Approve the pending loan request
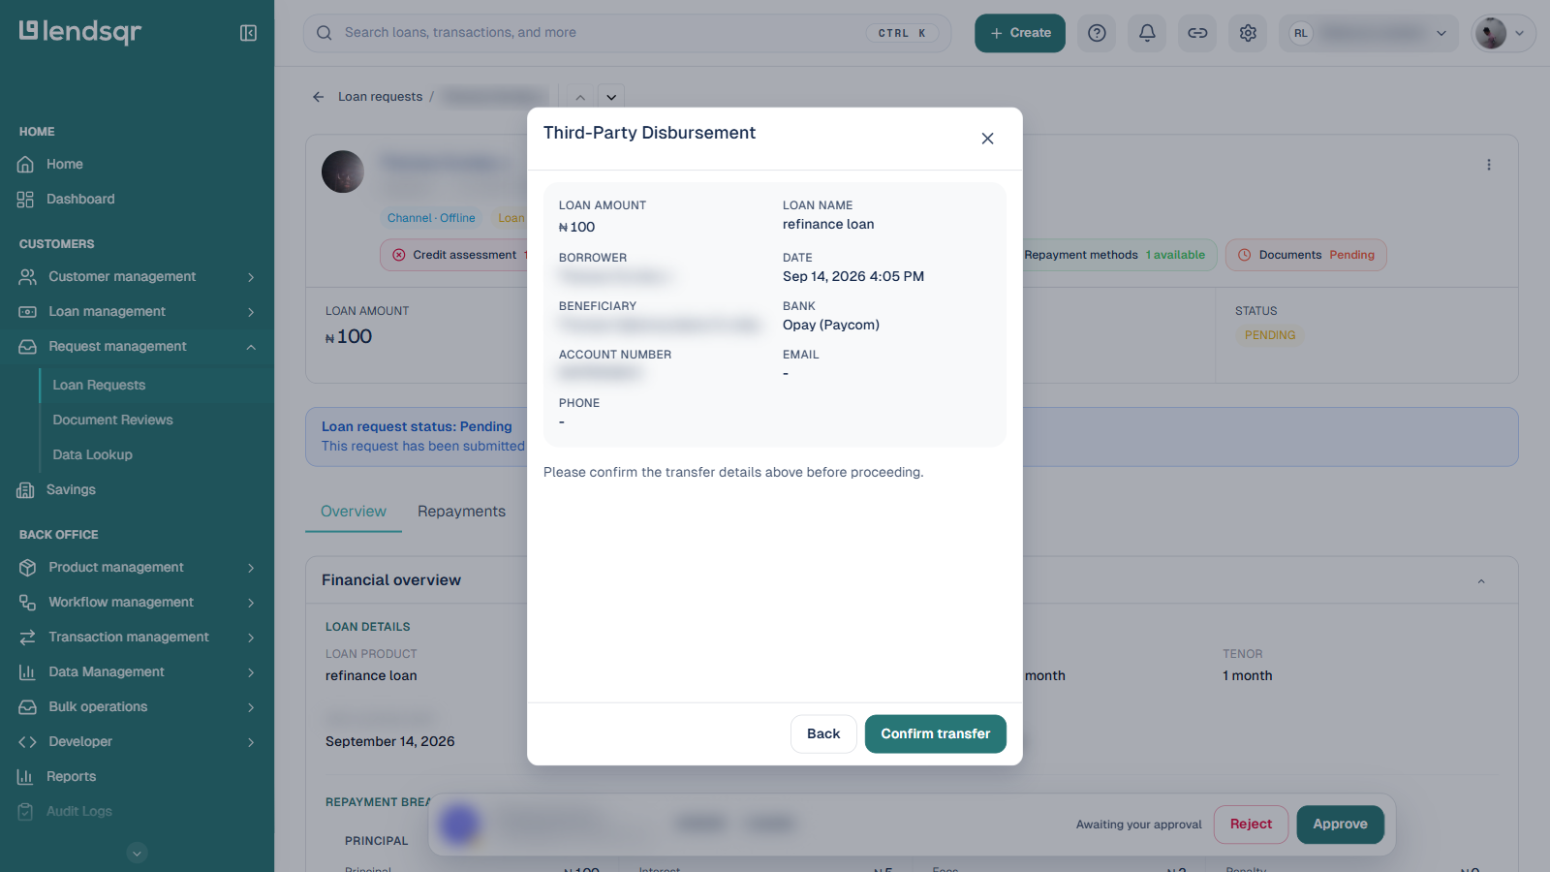The width and height of the screenshot is (1550, 872). 1341,825
